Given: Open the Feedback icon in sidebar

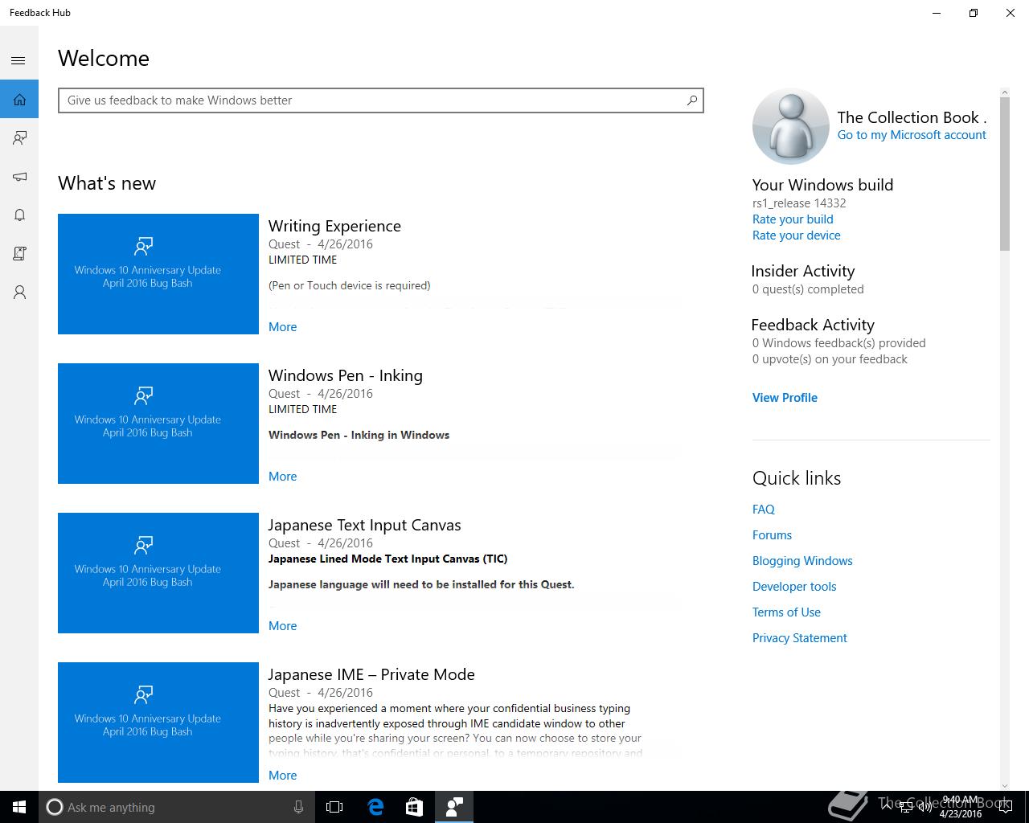Looking at the screenshot, I should (19, 138).
